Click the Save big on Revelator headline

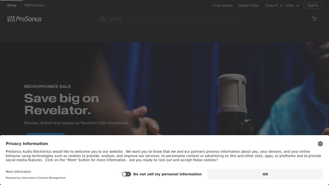click(x=61, y=104)
